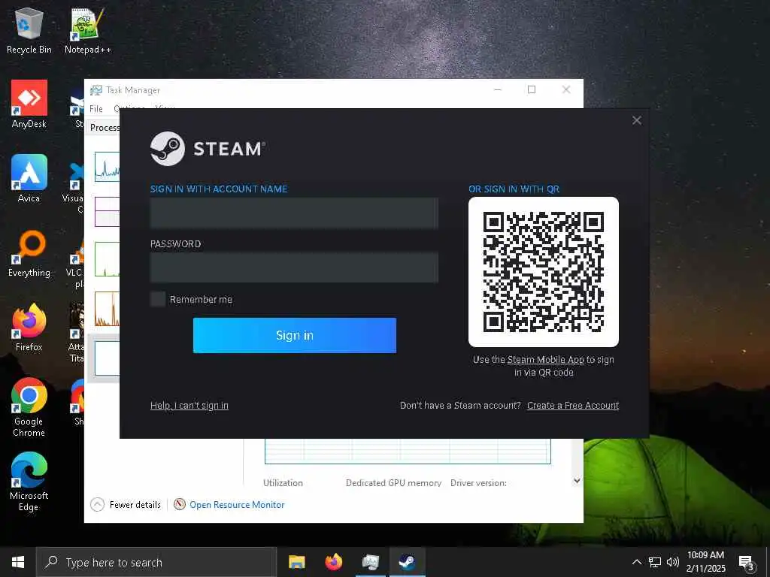Open the File menu in Task Manager
This screenshot has height=577, width=770.
(95, 108)
